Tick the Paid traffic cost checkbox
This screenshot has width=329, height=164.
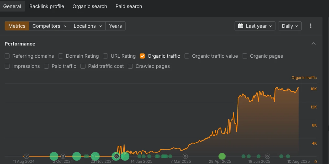[x=83, y=66]
